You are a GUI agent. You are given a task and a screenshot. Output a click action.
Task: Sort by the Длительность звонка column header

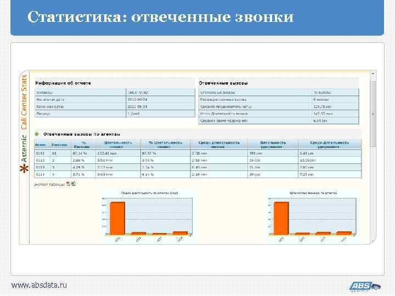[x=117, y=145]
